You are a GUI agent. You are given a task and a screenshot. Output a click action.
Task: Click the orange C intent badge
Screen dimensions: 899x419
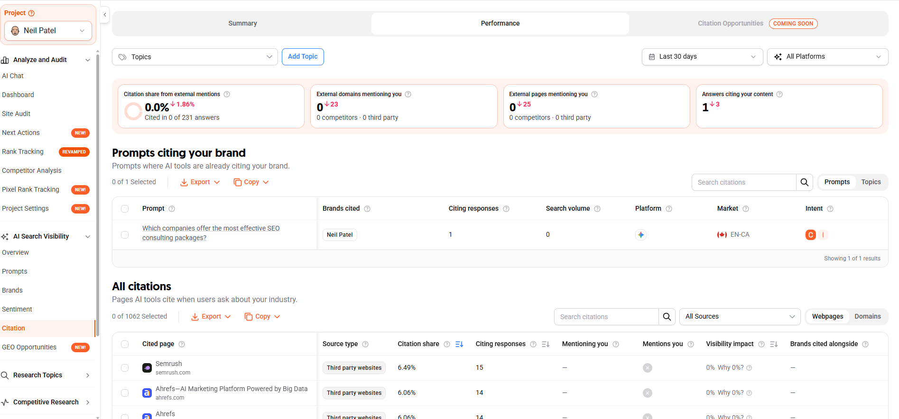click(811, 235)
